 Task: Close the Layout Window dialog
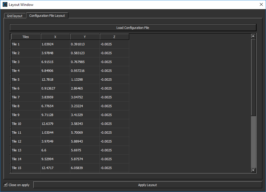tap(261, 5)
